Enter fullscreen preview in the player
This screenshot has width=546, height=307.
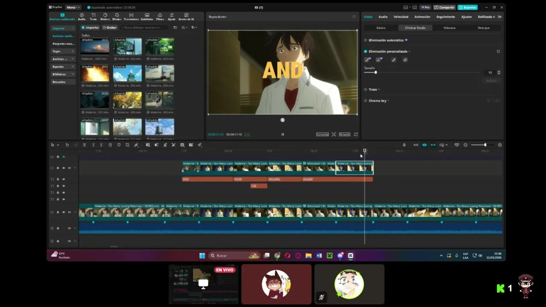tap(356, 134)
